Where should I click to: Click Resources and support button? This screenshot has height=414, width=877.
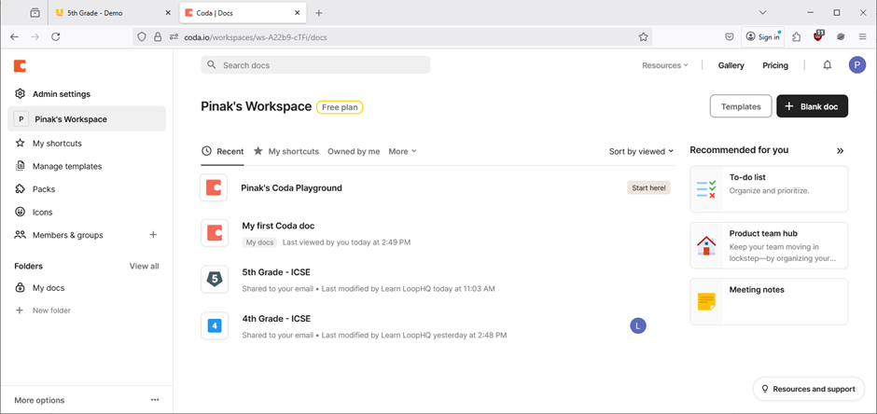click(x=809, y=389)
